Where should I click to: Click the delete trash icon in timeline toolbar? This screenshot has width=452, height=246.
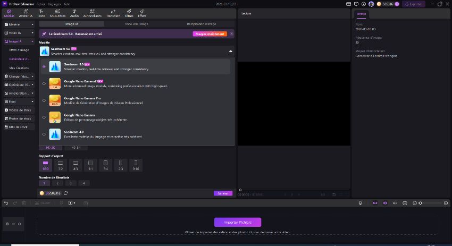click(x=24, y=203)
